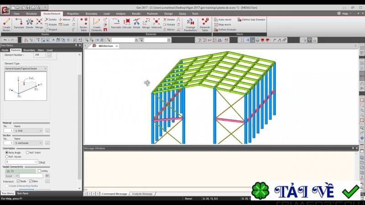This screenshot has height=205, width=365.
Task: Click Project in the Nodes group
Action: 51,30
